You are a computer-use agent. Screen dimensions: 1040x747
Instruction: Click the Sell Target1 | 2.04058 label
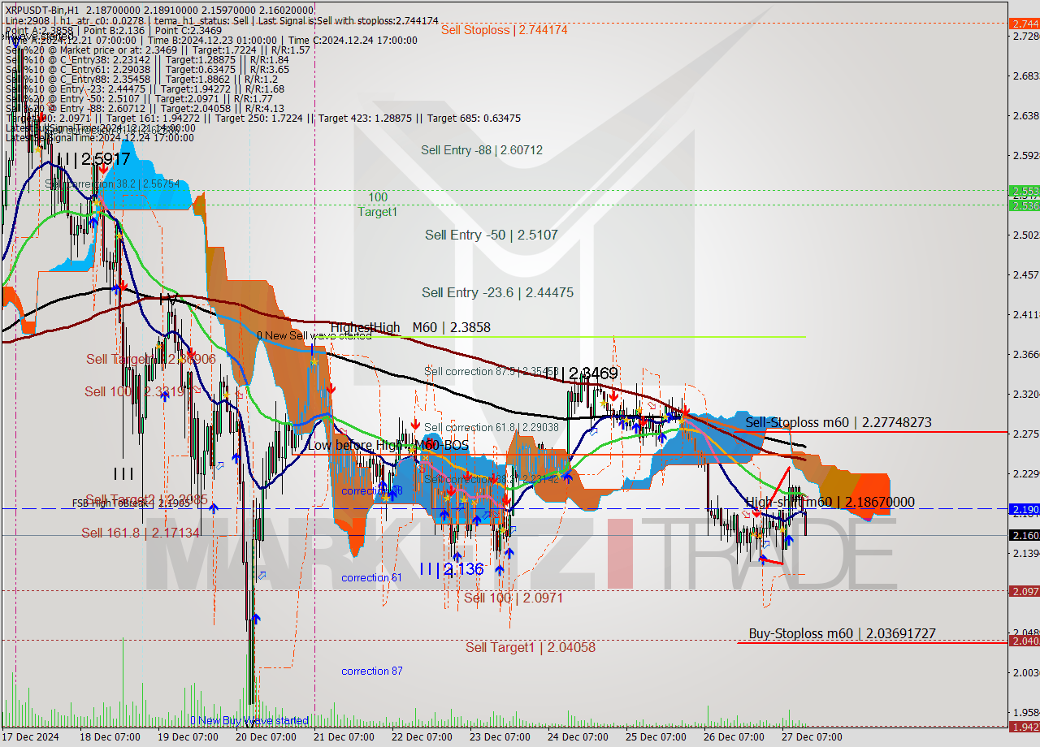(530, 647)
